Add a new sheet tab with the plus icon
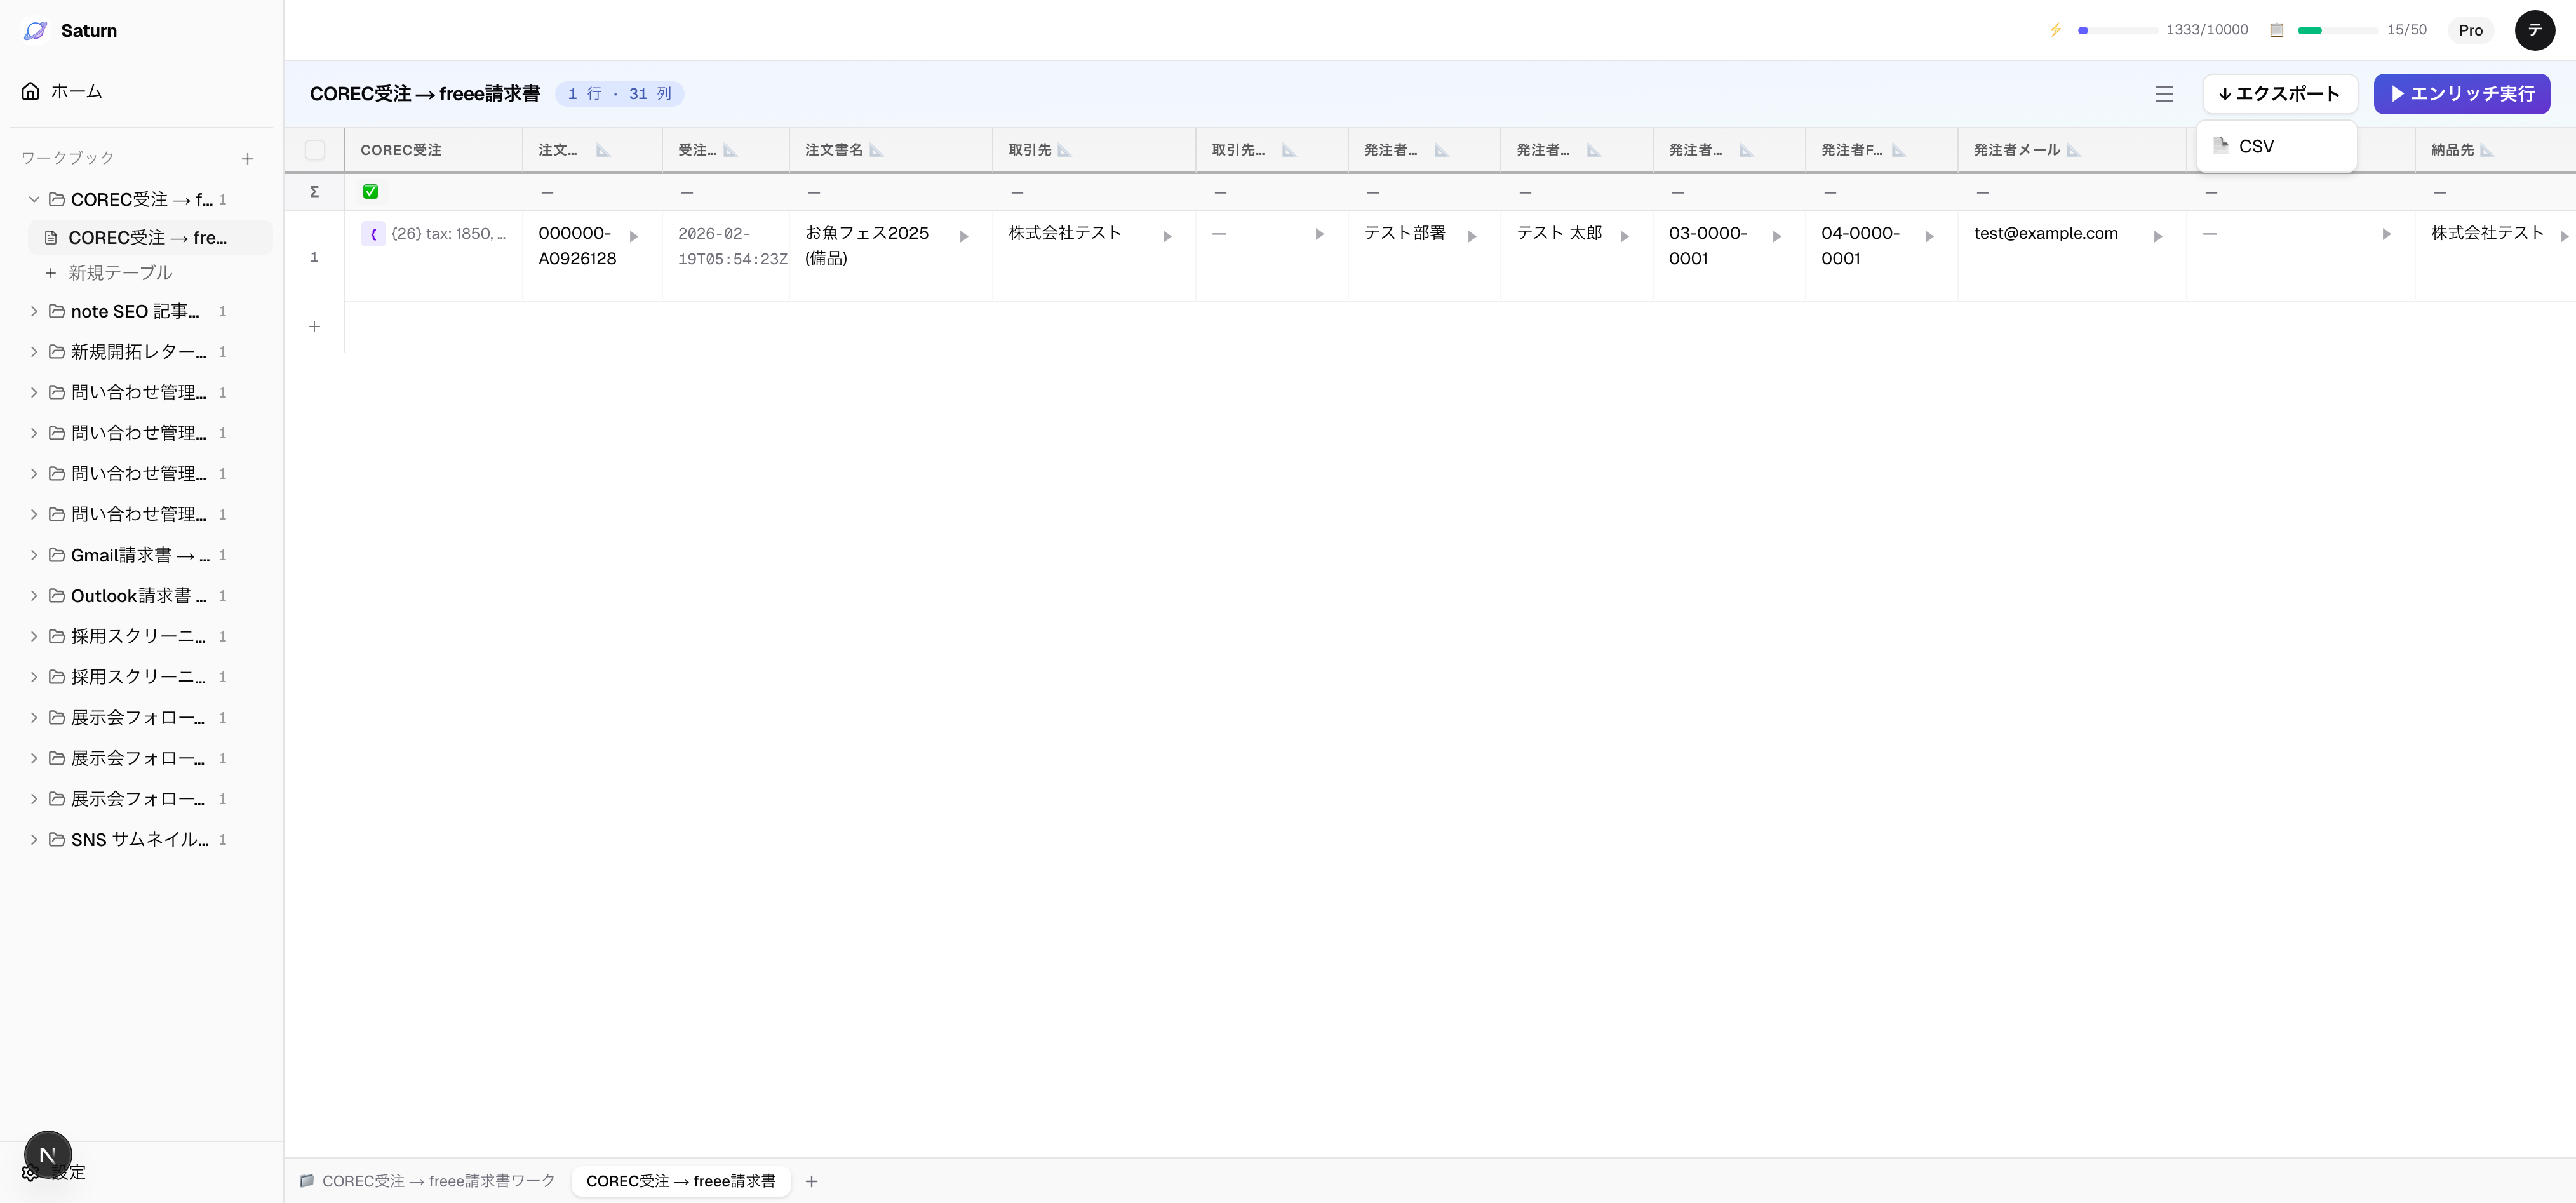 (x=811, y=1181)
